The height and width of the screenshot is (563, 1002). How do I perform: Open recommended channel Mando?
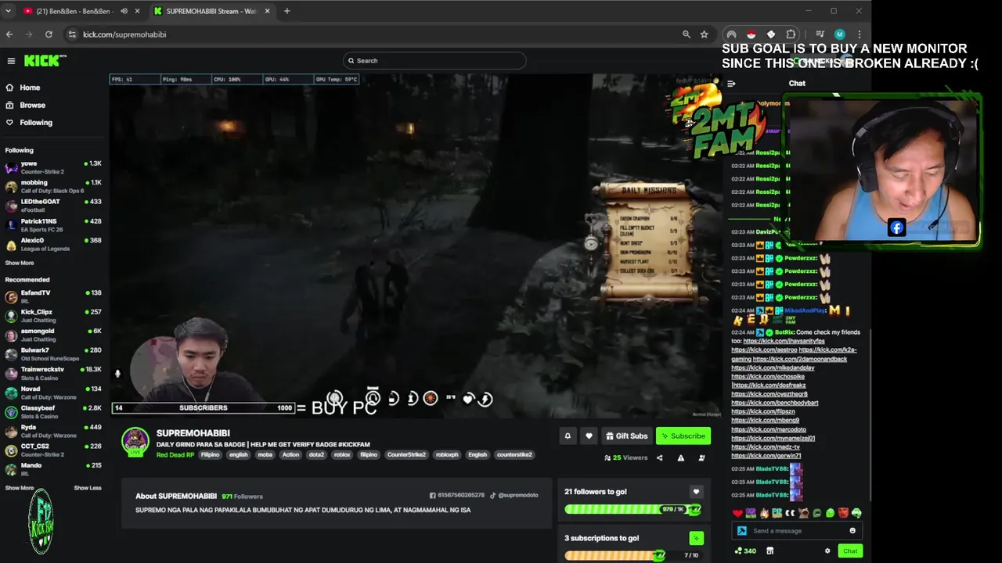pyautogui.click(x=53, y=469)
